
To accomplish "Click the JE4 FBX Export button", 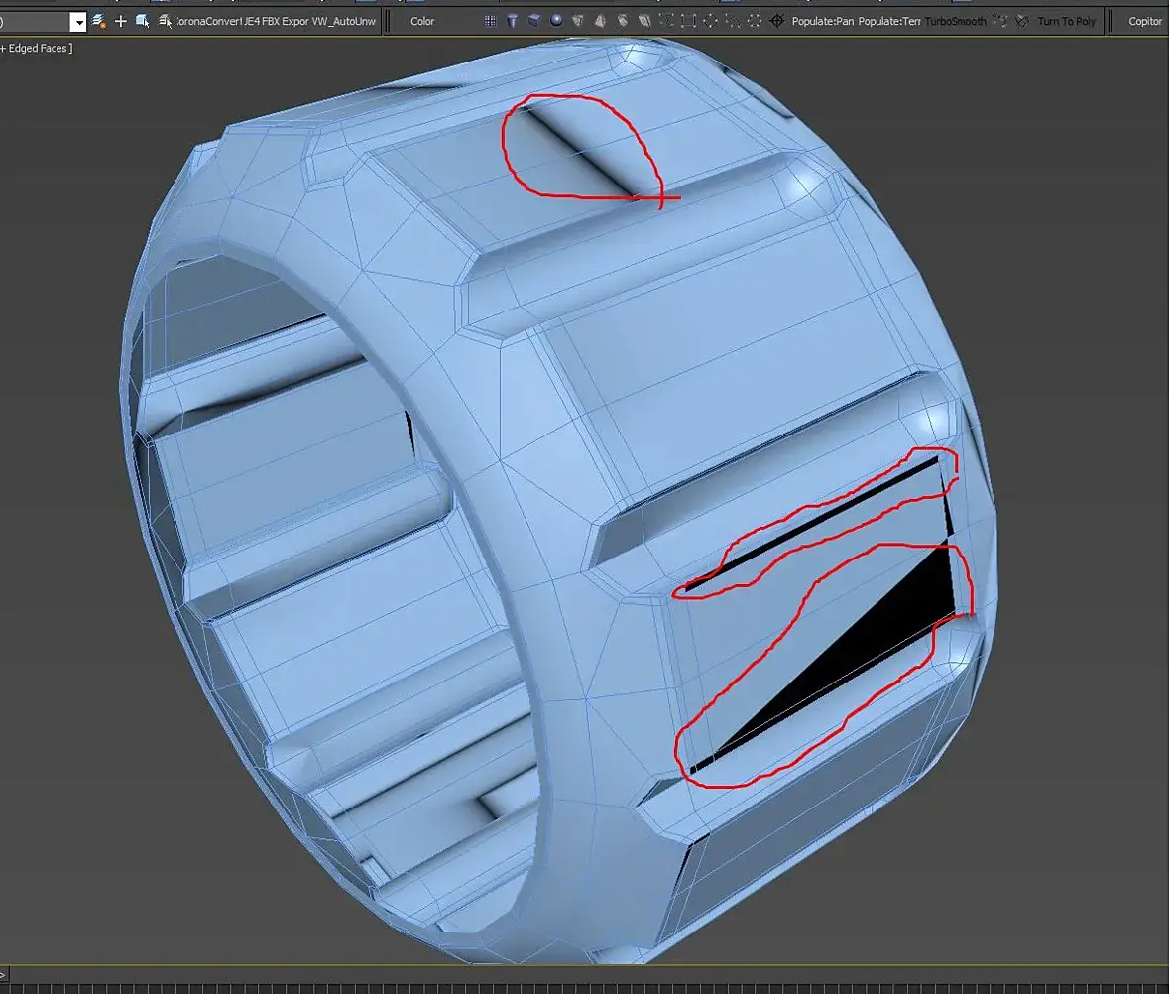I will (x=277, y=21).
